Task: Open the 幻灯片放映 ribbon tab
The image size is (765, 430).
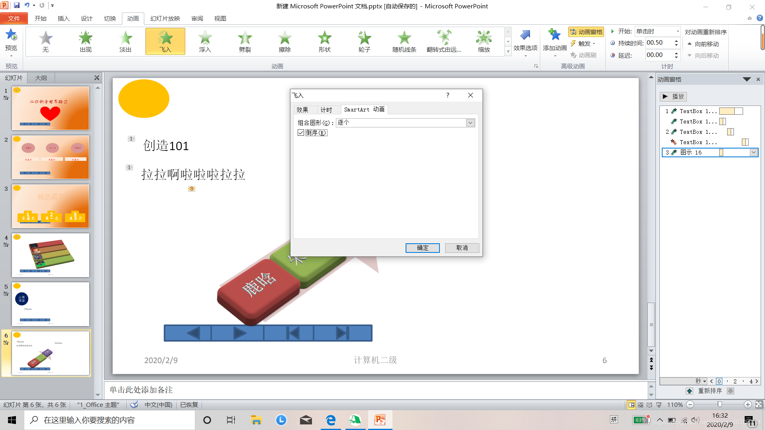Action: (x=165, y=19)
